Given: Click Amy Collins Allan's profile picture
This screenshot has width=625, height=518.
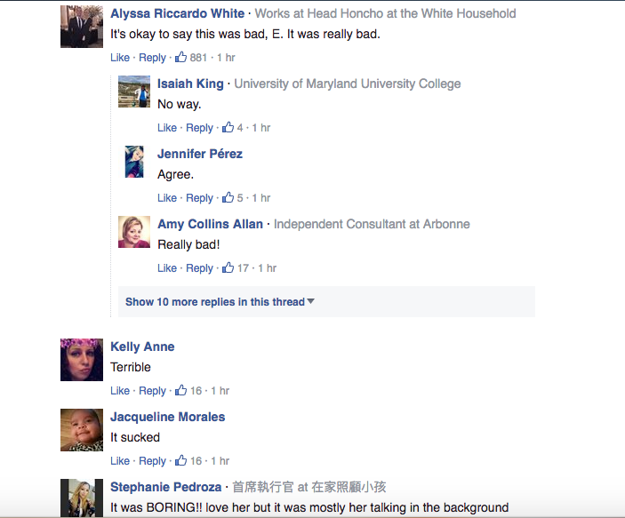Looking at the screenshot, I should (134, 232).
